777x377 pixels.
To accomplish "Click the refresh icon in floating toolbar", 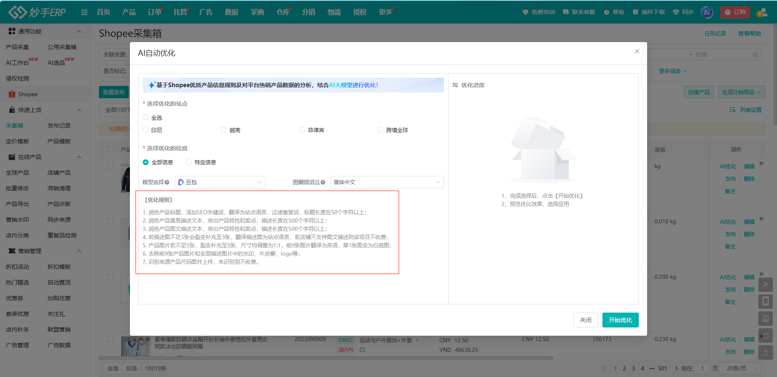I will coord(765,336).
